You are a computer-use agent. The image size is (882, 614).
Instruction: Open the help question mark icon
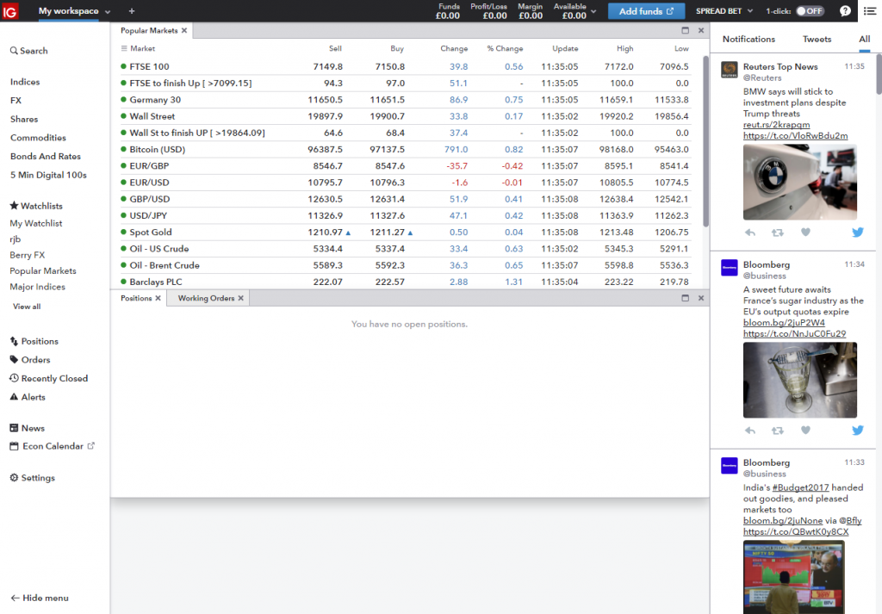(845, 10)
